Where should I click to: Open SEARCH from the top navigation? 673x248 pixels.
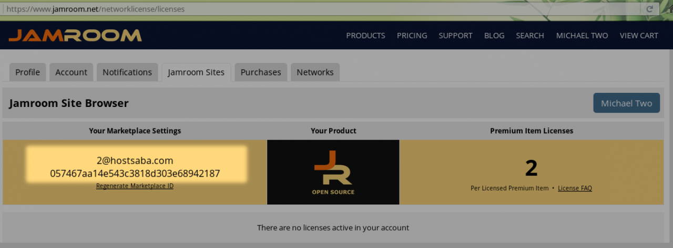[x=530, y=36]
